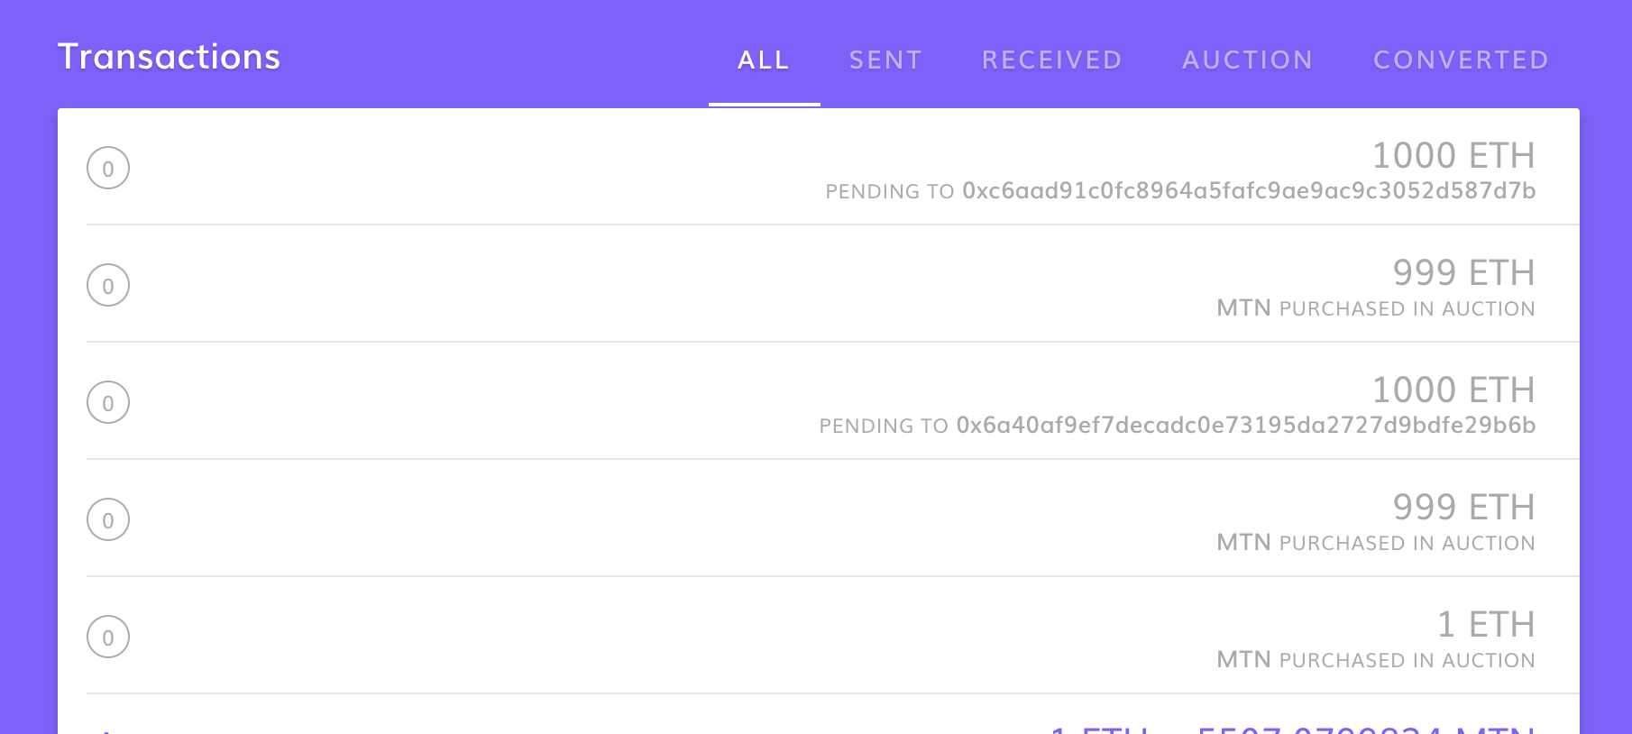Open the RECEIVED transactions tab
The width and height of the screenshot is (1632, 734).
(1051, 60)
